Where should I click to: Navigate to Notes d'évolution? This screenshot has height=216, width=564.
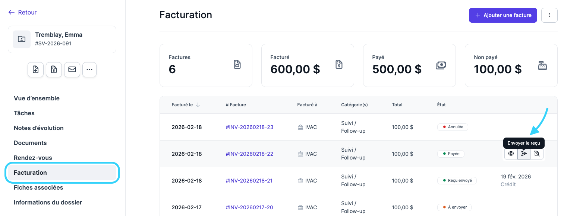coord(39,128)
